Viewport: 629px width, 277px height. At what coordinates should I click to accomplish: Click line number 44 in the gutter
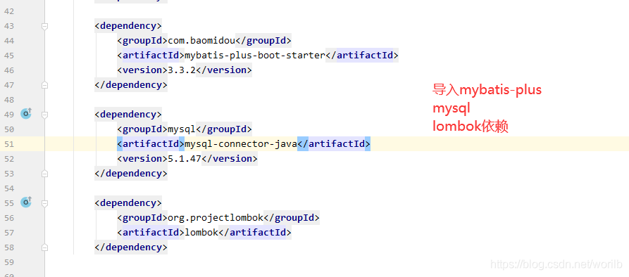coord(9,41)
